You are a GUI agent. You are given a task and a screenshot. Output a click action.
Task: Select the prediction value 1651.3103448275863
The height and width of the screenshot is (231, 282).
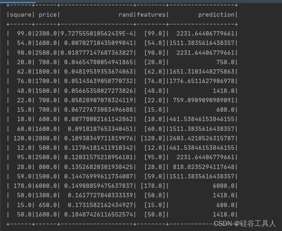[202, 71]
